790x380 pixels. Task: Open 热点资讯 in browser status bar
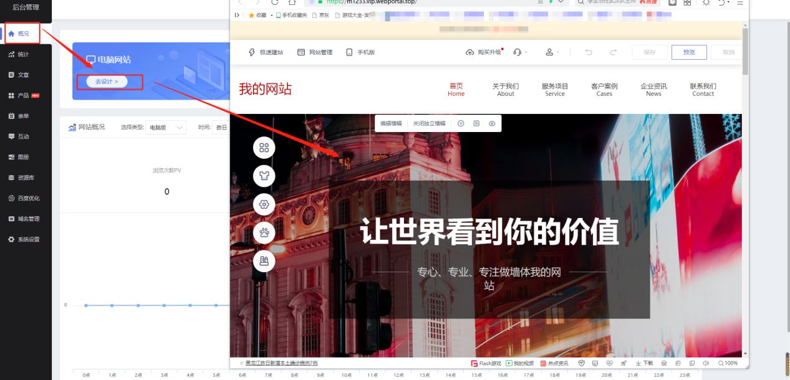[x=554, y=363]
